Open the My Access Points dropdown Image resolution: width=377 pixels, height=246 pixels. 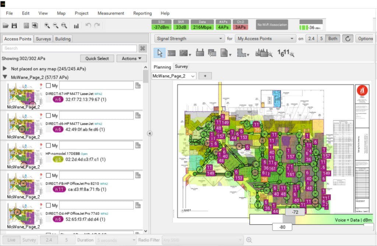coord(265,38)
